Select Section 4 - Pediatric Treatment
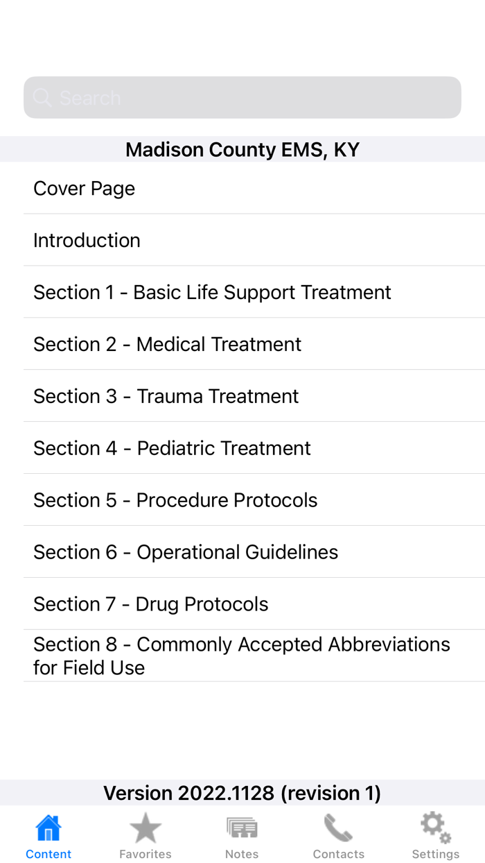 coord(242,447)
